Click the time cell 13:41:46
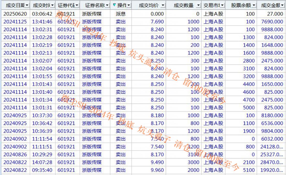The image size is (286, 175). 42,22
